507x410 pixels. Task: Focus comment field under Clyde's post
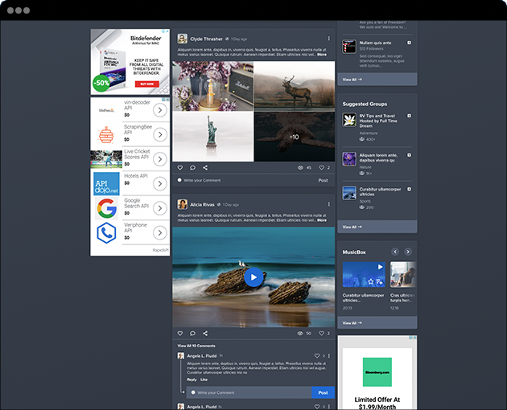[x=245, y=180]
